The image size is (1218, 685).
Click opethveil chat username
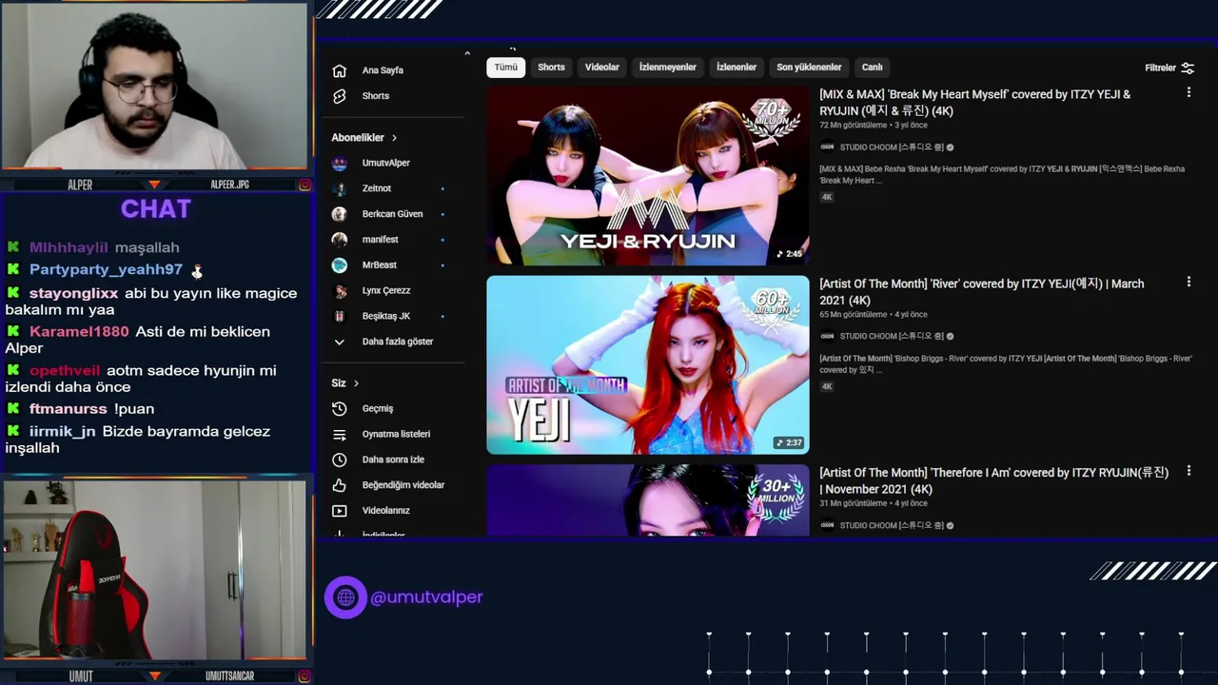pos(65,371)
